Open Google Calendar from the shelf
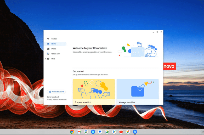 pyautogui.click(x=86, y=132)
